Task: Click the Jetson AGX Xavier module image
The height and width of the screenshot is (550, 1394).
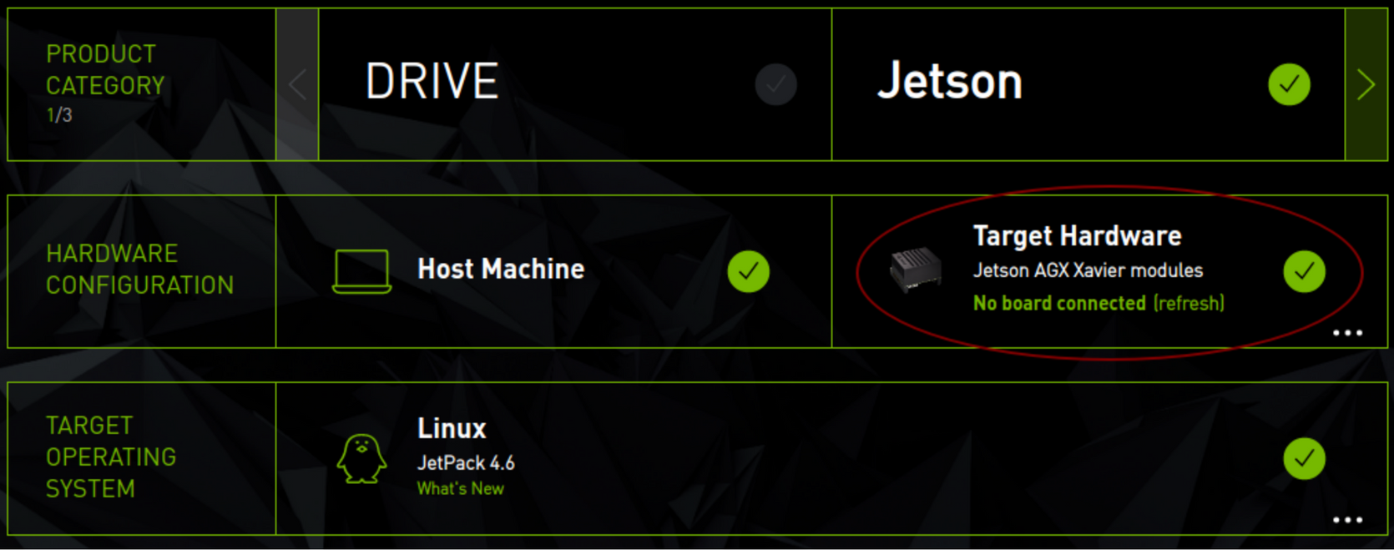Action: pyautogui.click(x=916, y=270)
